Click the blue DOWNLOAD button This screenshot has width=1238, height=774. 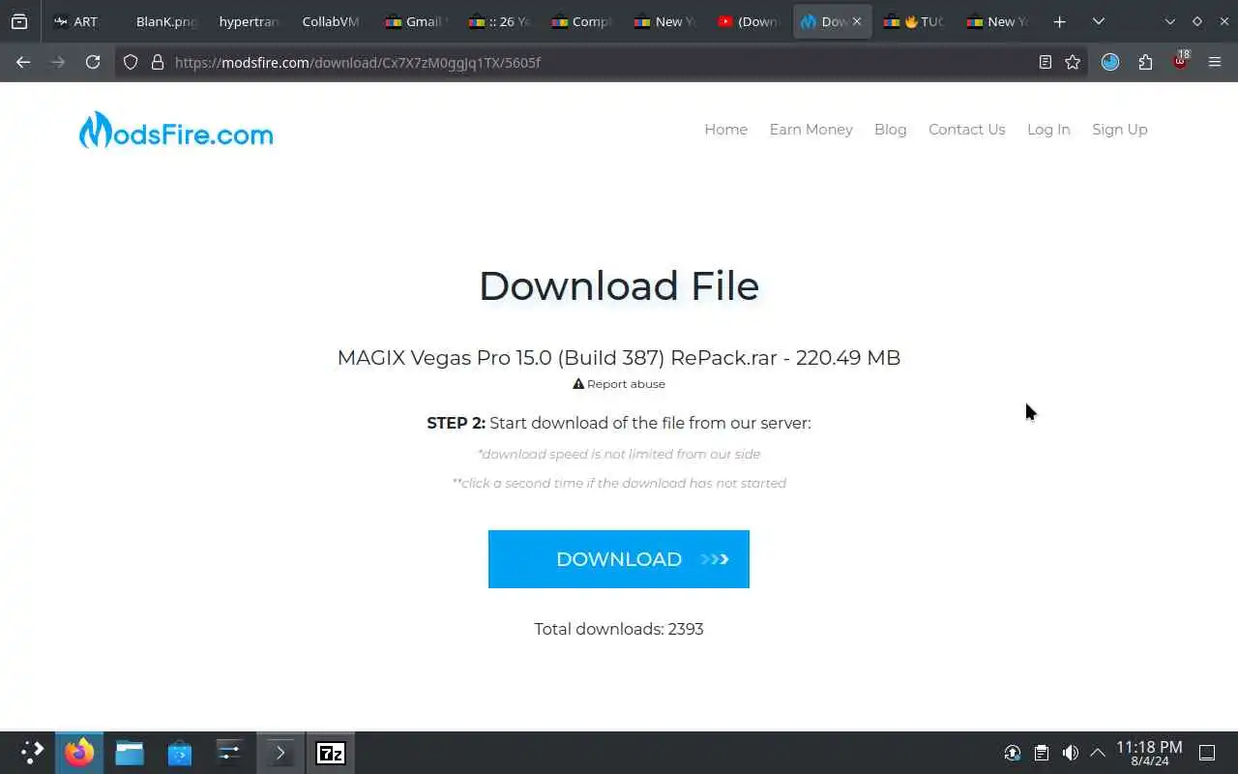coord(619,559)
